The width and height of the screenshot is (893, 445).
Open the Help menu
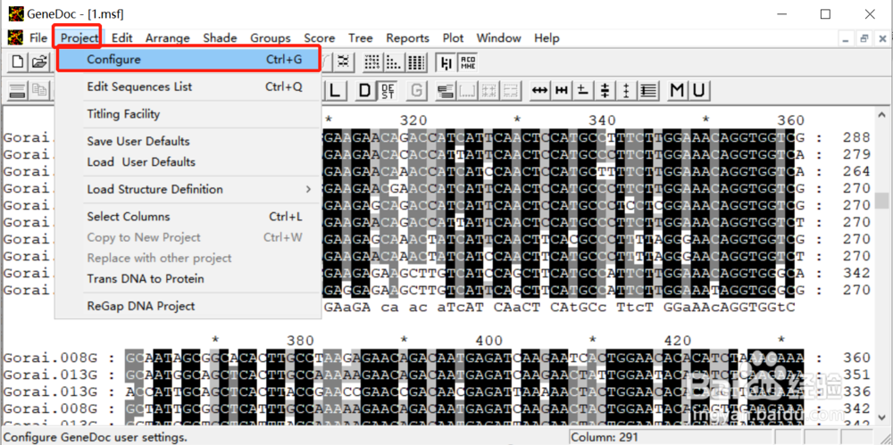tap(547, 38)
